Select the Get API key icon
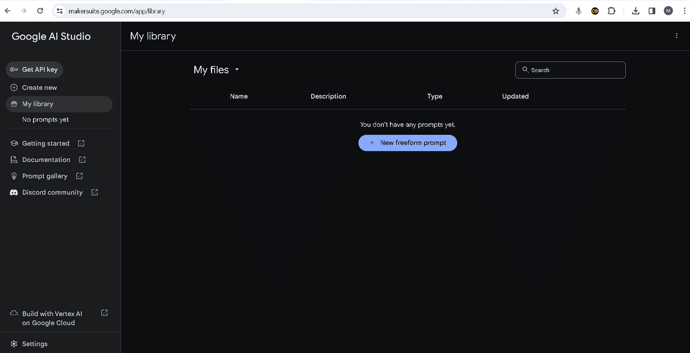The height and width of the screenshot is (353, 690). click(14, 69)
